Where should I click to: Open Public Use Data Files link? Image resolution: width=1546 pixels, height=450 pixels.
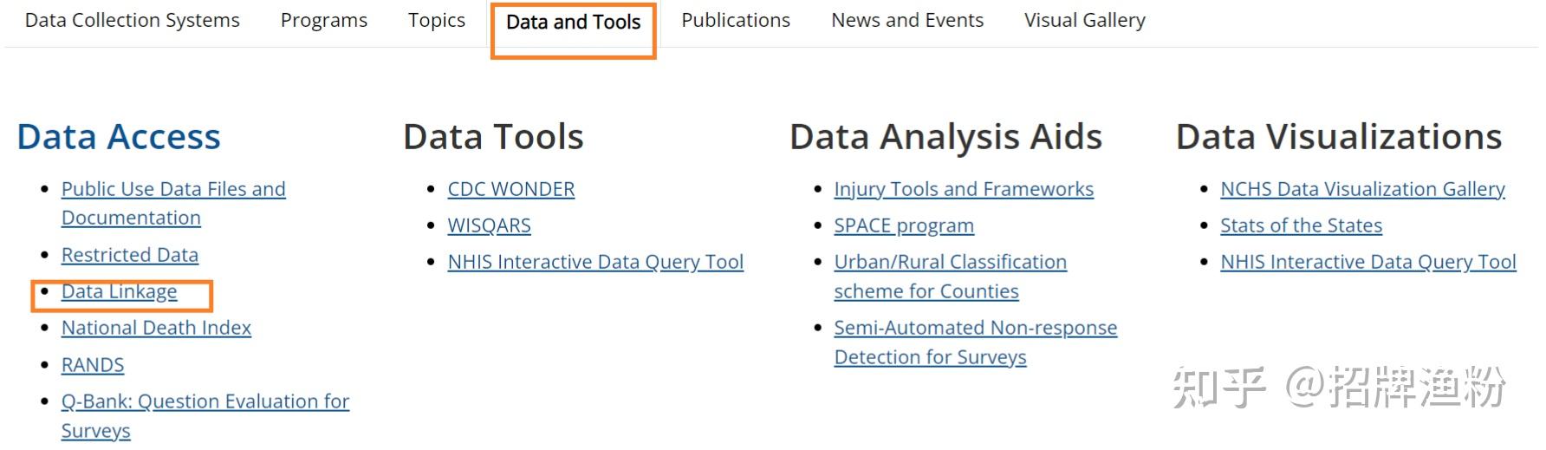[x=173, y=189]
